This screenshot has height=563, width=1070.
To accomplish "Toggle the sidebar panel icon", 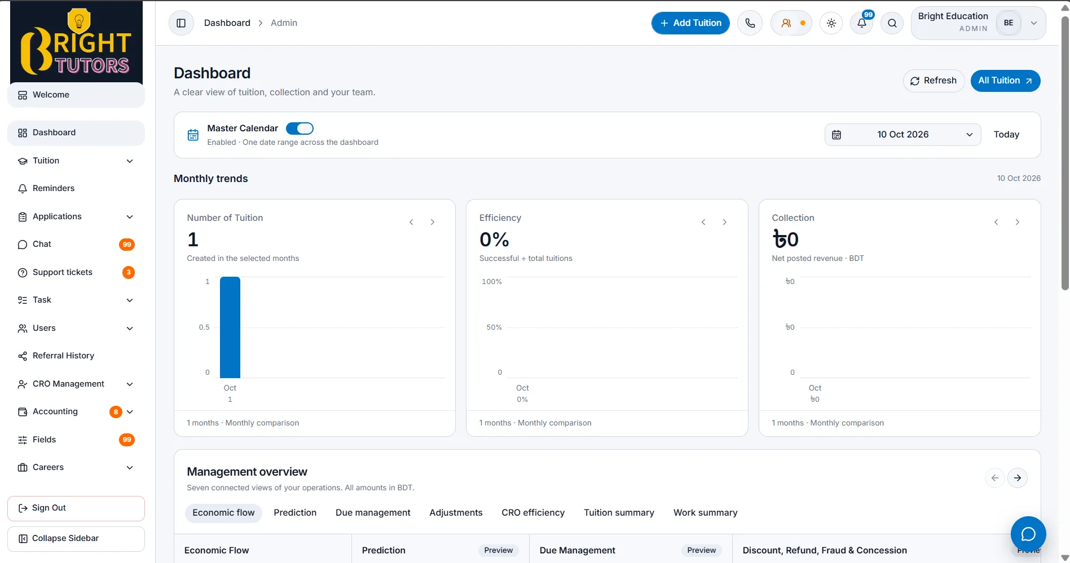I will tap(181, 23).
